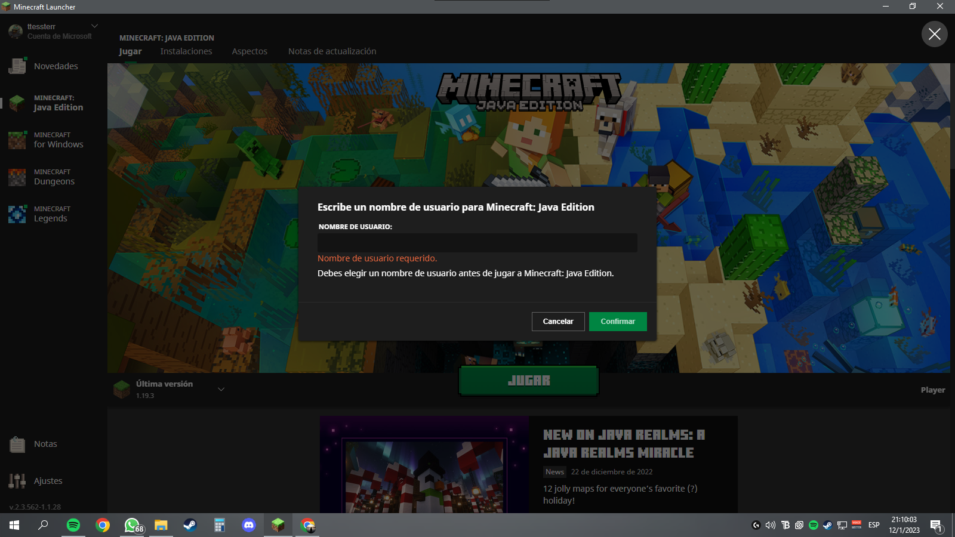Expand the Última versión installation dropdown
955x537 pixels.
pyautogui.click(x=221, y=390)
